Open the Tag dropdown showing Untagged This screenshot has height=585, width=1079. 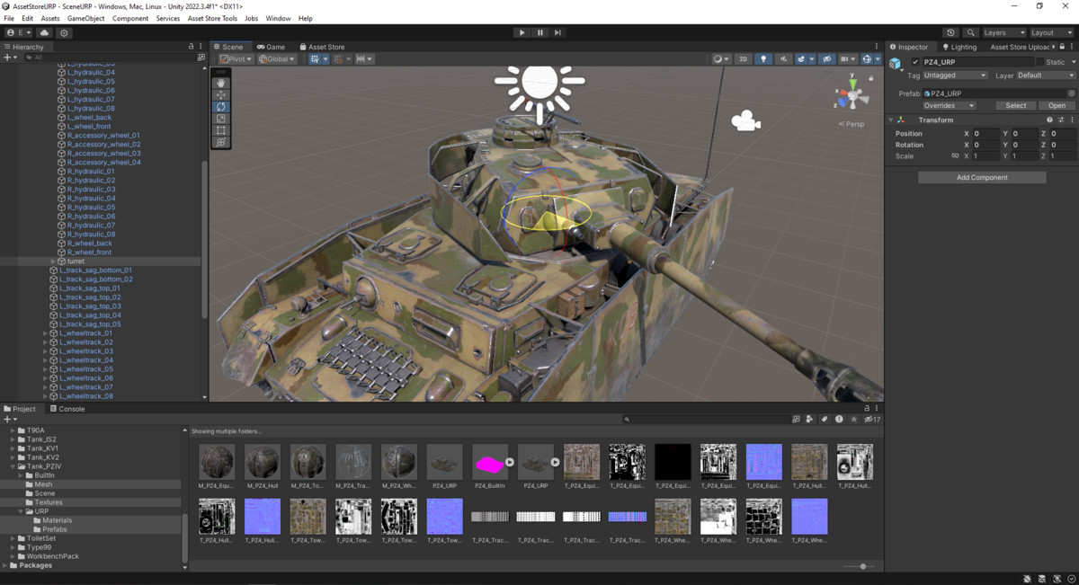tap(954, 75)
